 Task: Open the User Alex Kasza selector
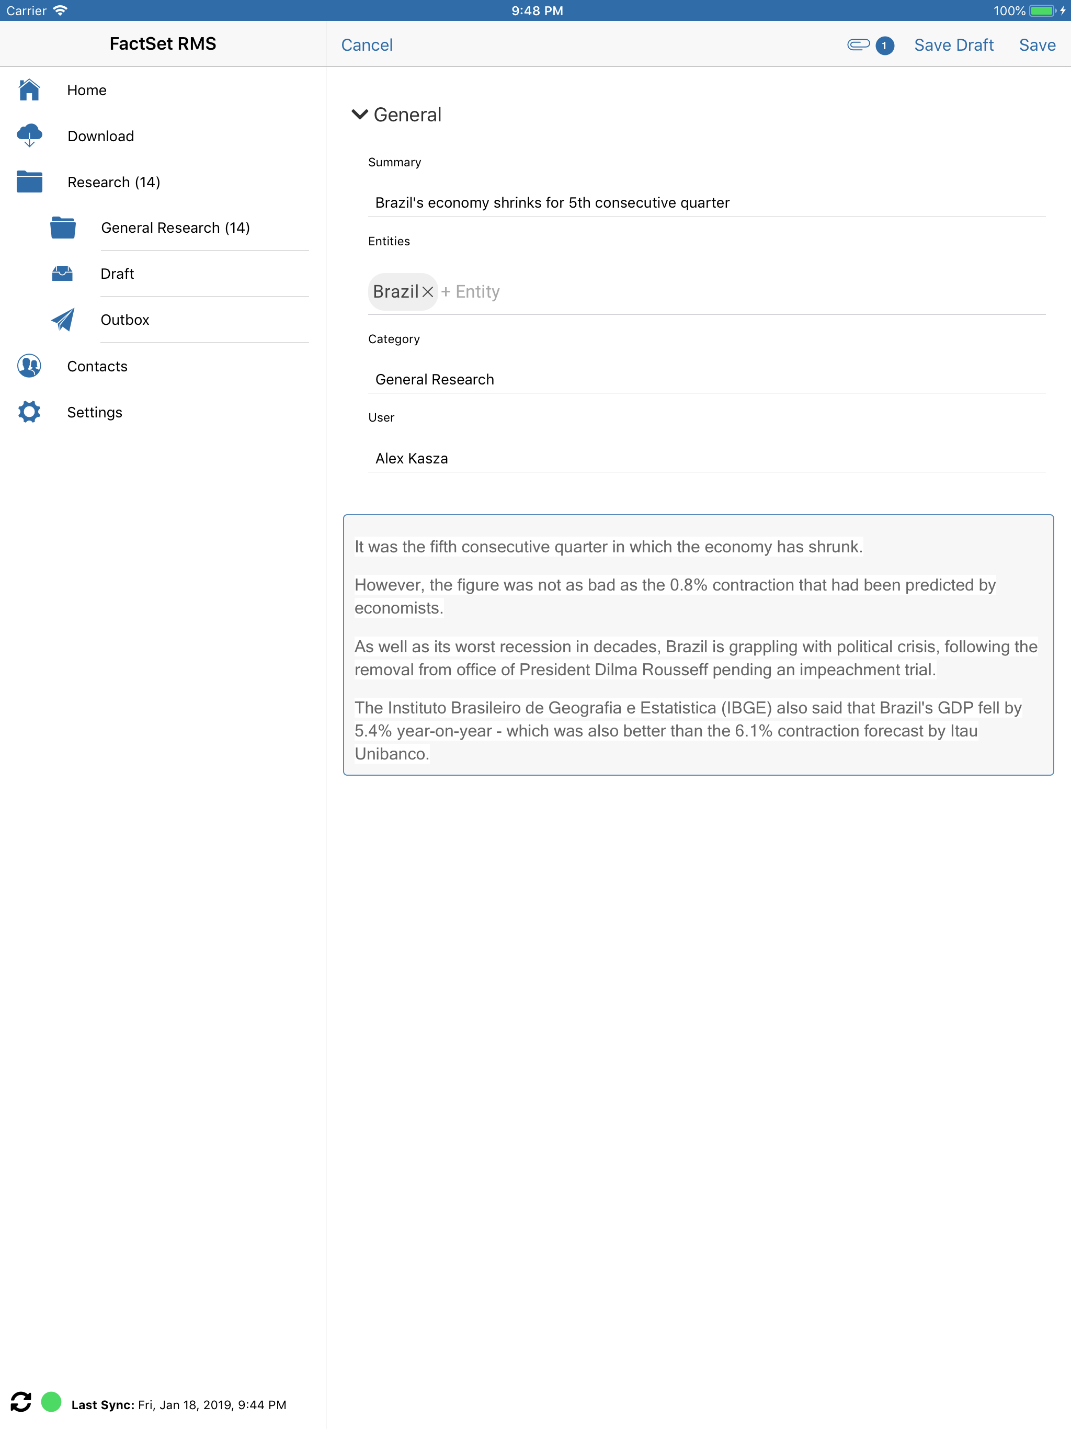tap(707, 458)
